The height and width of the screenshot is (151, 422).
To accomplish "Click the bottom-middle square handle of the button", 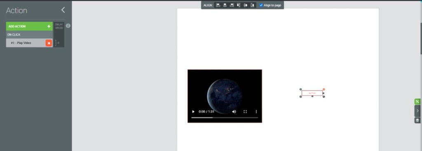I will pyautogui.click(x=312, y=96).
